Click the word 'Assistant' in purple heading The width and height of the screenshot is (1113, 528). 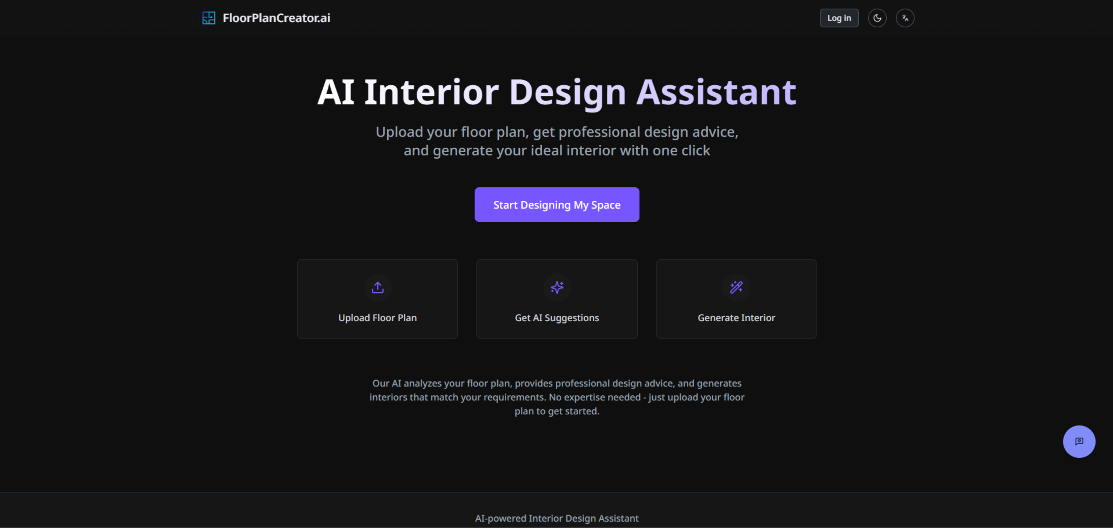[716, 92]
